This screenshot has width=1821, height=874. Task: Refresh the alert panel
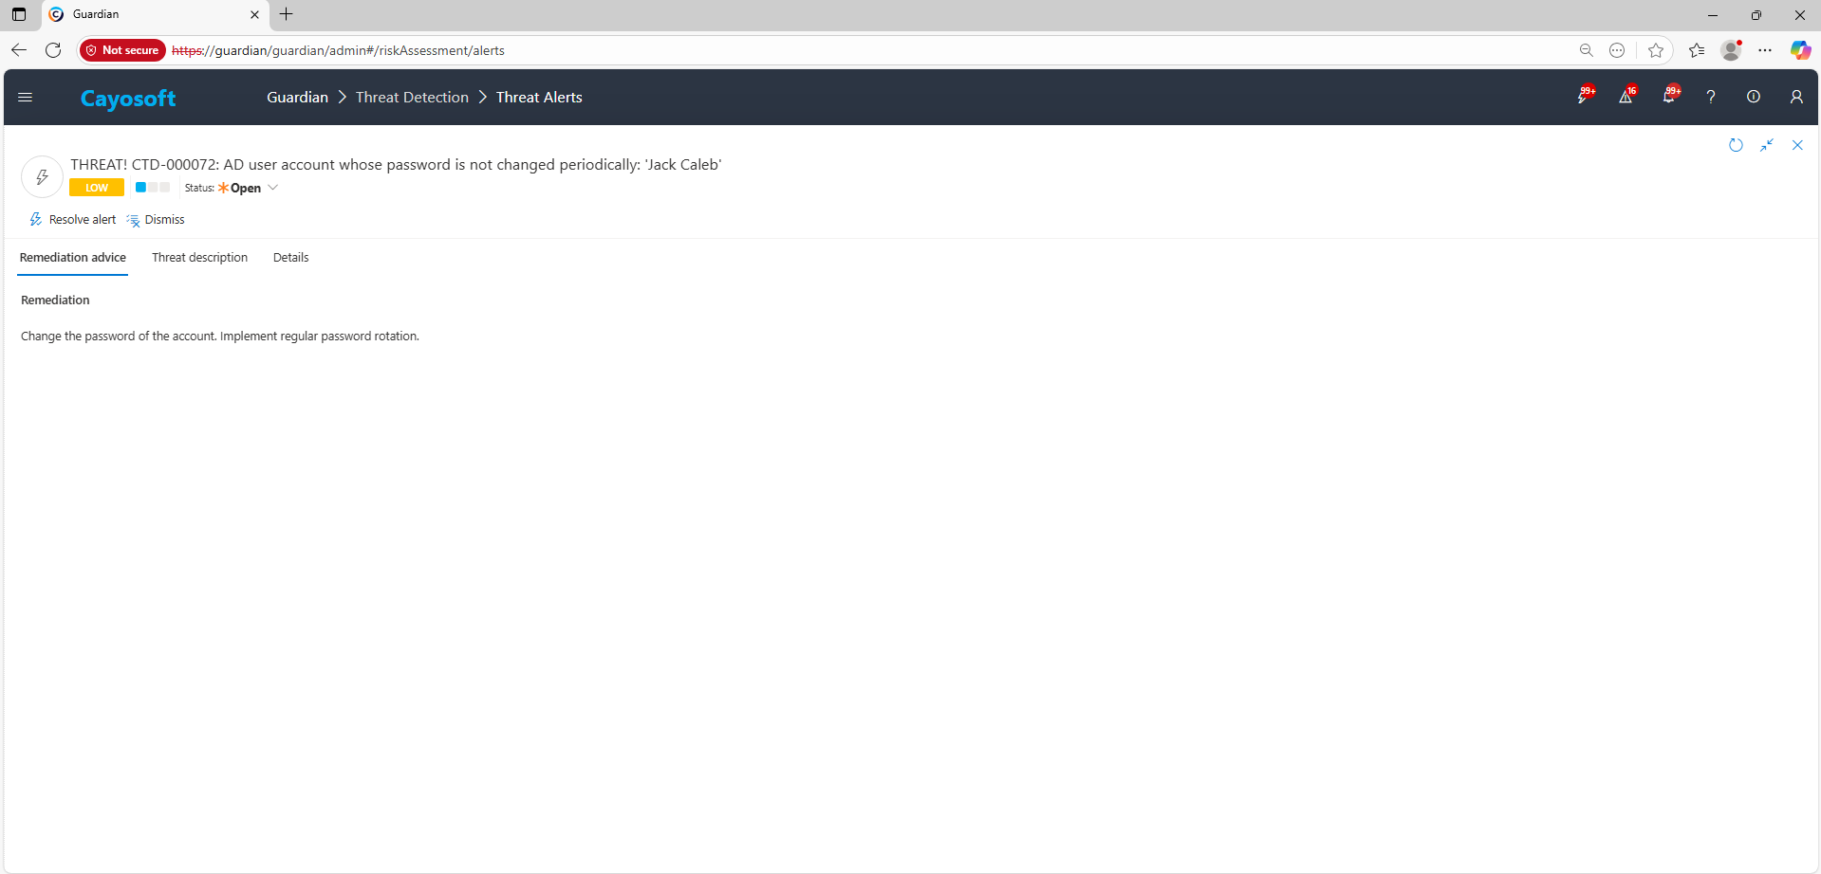pyautogui.click(x=1736, y=145)
